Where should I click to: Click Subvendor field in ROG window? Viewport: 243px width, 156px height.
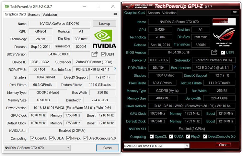pyautogui.click(x=214, y=60)
